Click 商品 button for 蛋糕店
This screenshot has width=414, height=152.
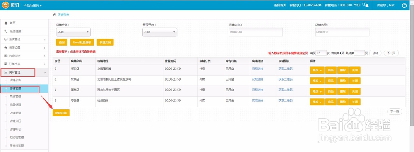point(331,91)
